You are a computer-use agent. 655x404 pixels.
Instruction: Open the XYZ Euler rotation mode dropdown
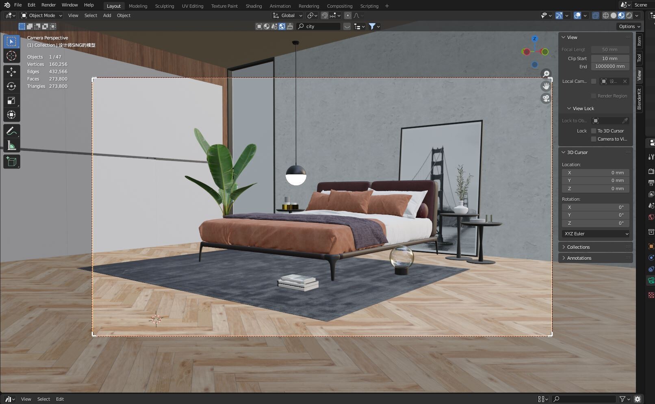point(595,234)
